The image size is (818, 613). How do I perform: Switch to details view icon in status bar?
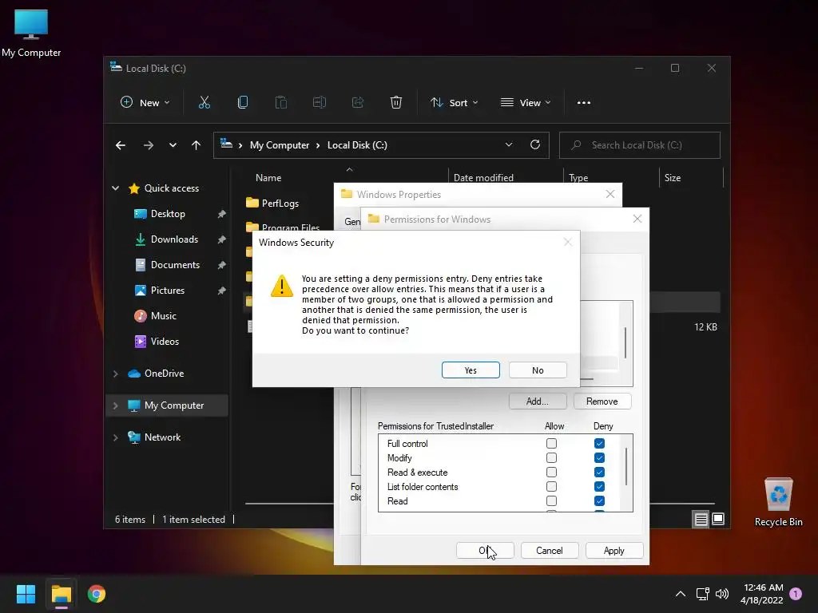(701, 519)
